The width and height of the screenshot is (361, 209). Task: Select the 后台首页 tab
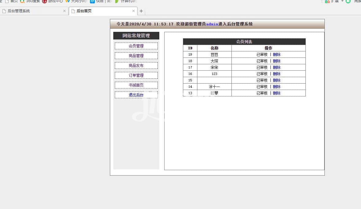point(98,11)
